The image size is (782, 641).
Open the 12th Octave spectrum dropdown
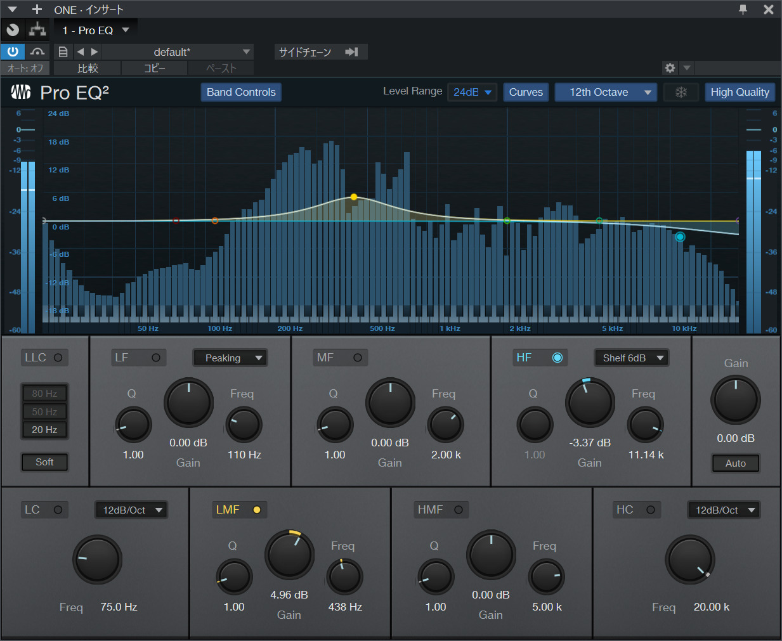point(606,93)
